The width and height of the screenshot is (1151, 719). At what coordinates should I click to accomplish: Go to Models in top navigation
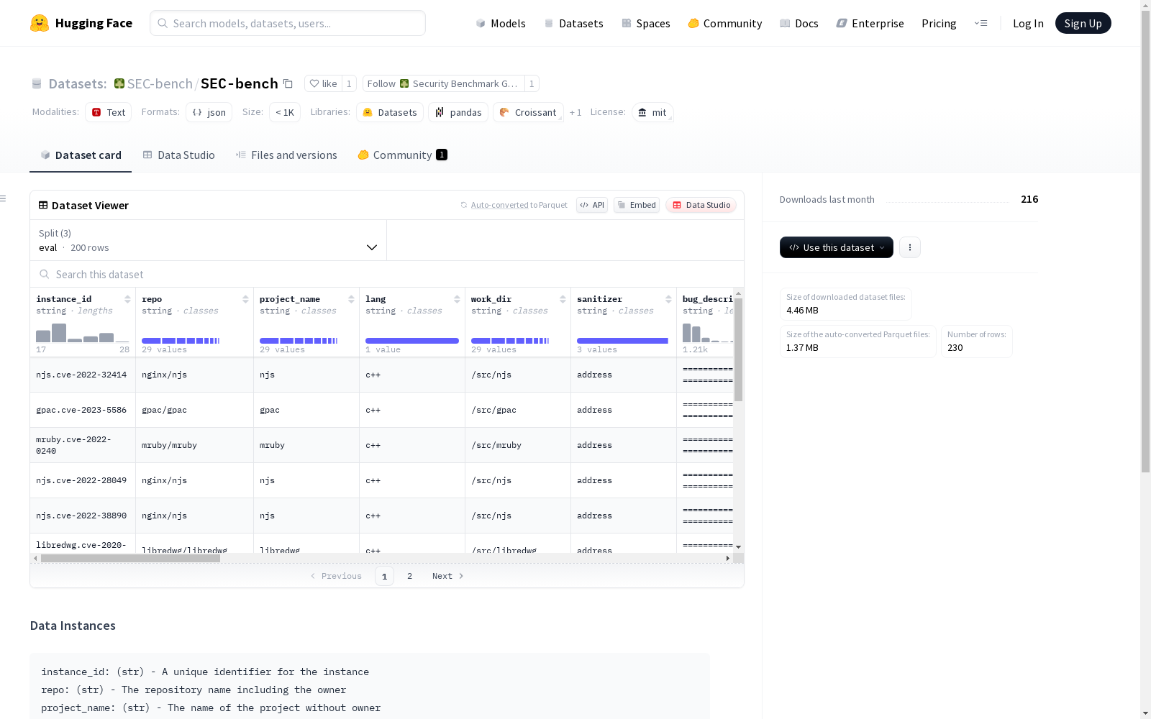[501, 23]
